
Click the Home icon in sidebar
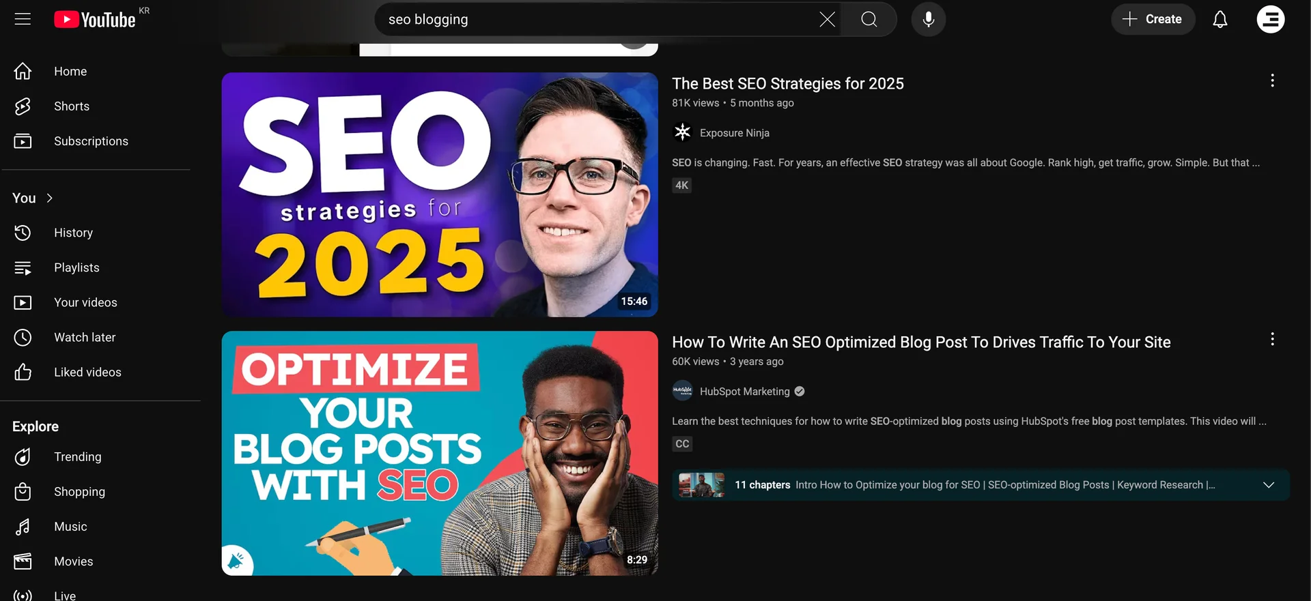tap(23, 71)
